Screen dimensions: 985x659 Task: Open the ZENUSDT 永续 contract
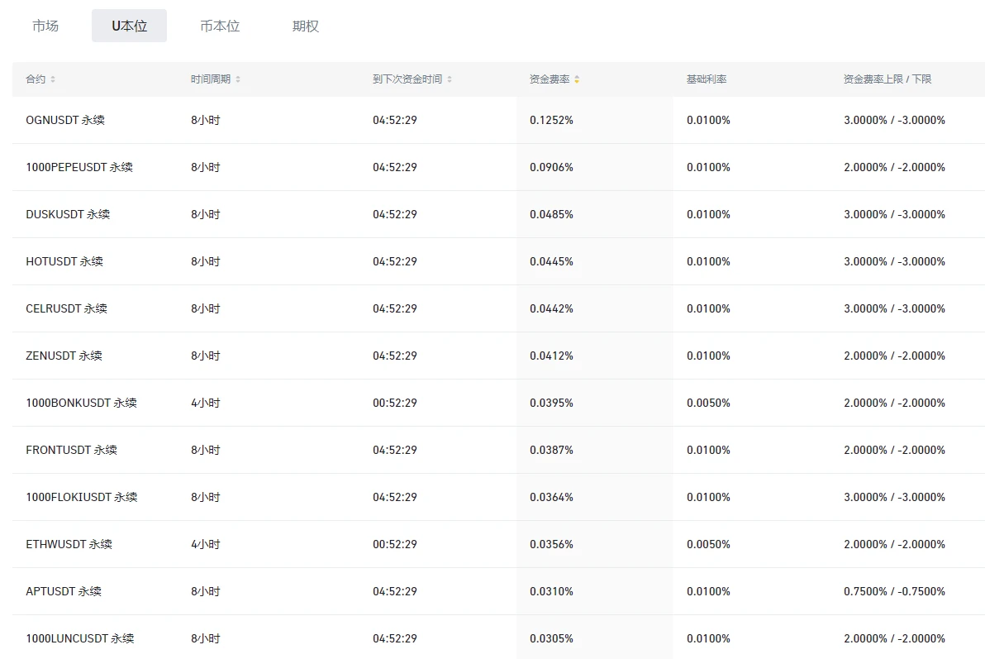coord(64,356)
